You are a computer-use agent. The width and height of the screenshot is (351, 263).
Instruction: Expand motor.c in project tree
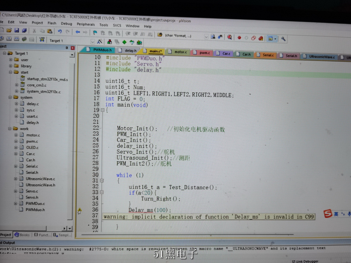(x=16, y=135)
